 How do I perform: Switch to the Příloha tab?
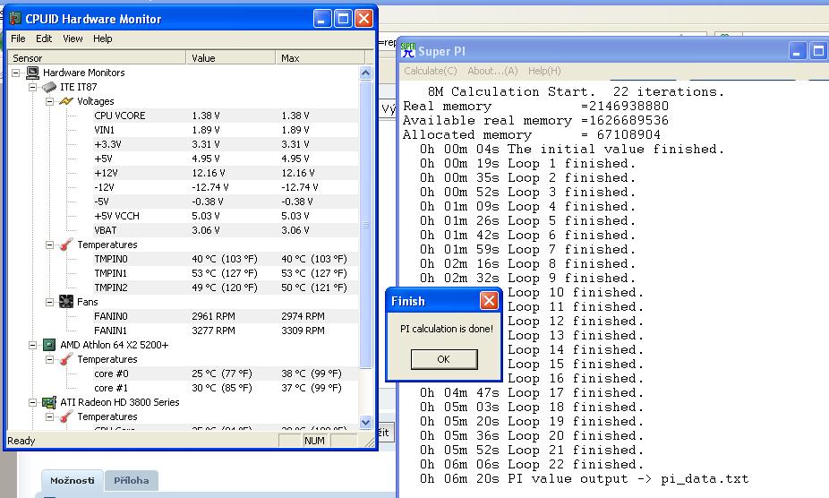pyautogui.click(x=131, y=481)
